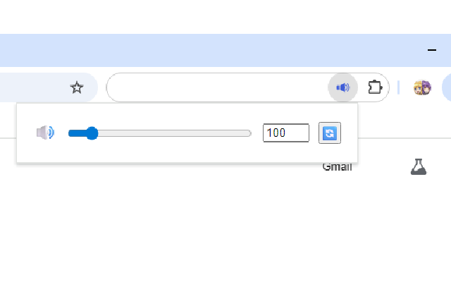Viewport: 451px width, 282px height.
Task: Open the Gmail link
Action: coord(337,167)
